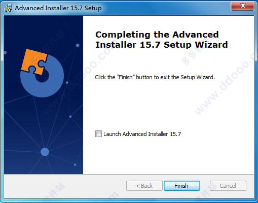Click the Cancel button
The width and height of the screenshot is (258, 203).
coord(228,186)
